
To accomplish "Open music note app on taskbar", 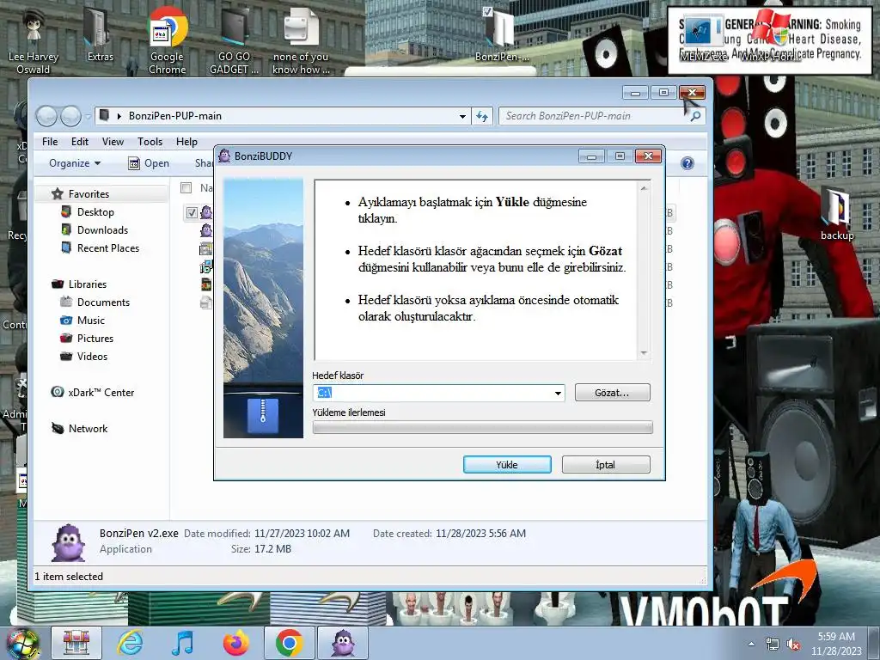I will tap(183, 643).
